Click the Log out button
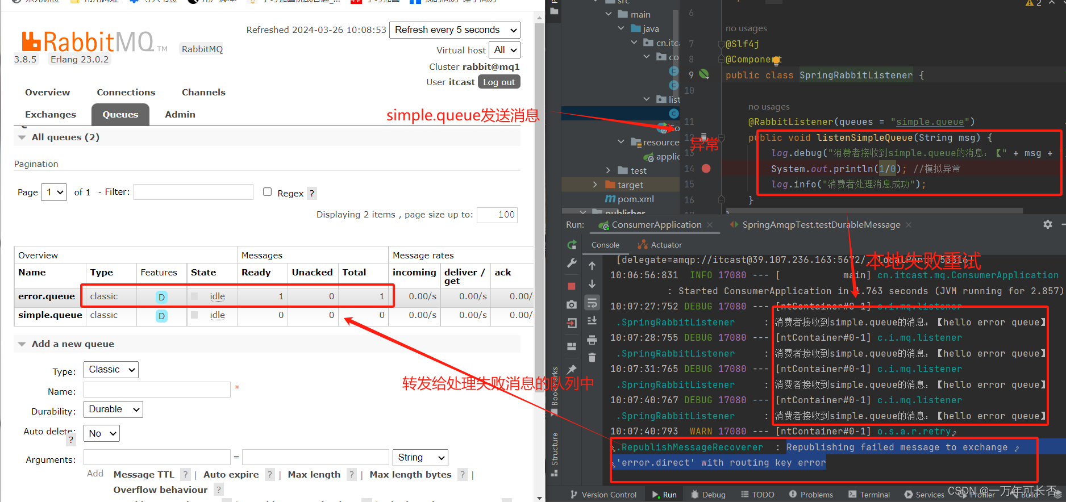Viewport: 1066px width, 502px height. [499, 82]
